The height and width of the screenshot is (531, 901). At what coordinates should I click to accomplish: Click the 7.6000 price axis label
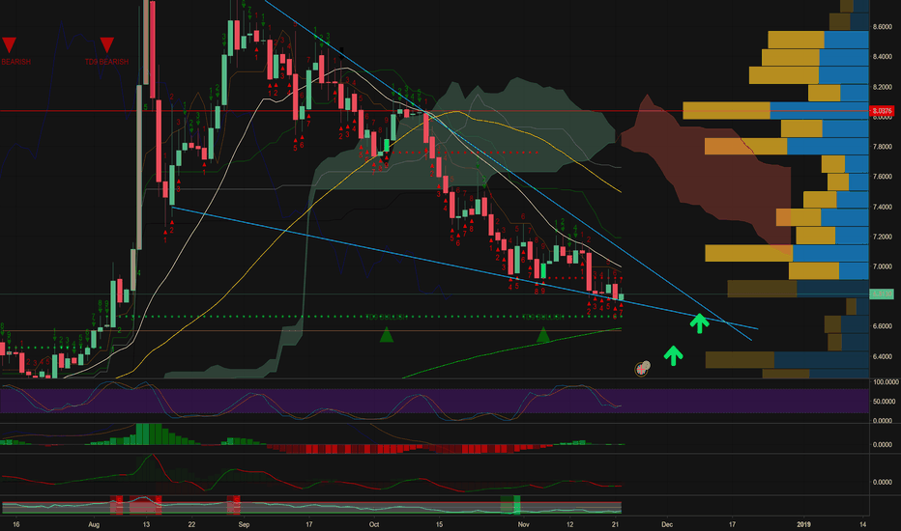point(882,177)
